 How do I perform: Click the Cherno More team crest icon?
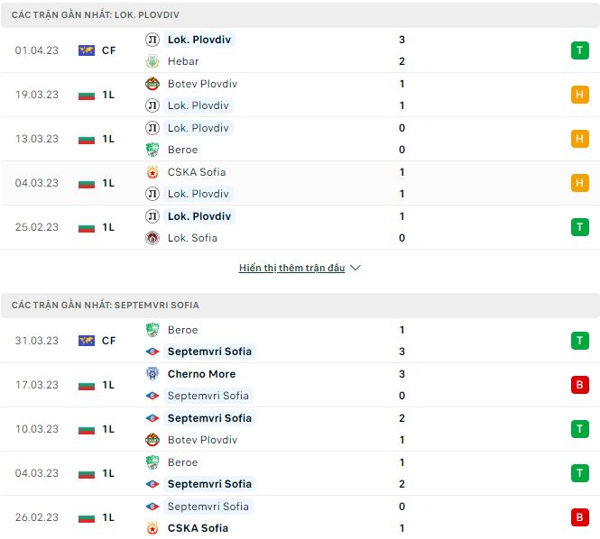pyautogui.click(x=152, y=374)
